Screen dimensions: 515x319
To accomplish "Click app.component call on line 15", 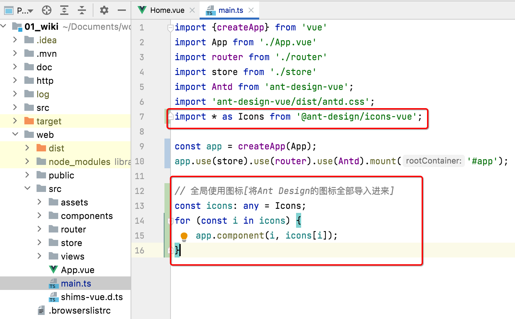I will (x=230, y=236).
